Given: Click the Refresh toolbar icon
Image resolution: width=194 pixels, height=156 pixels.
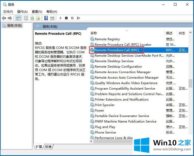Looking at the screenshot, I should pyautogui.click(x=32, y=18).
